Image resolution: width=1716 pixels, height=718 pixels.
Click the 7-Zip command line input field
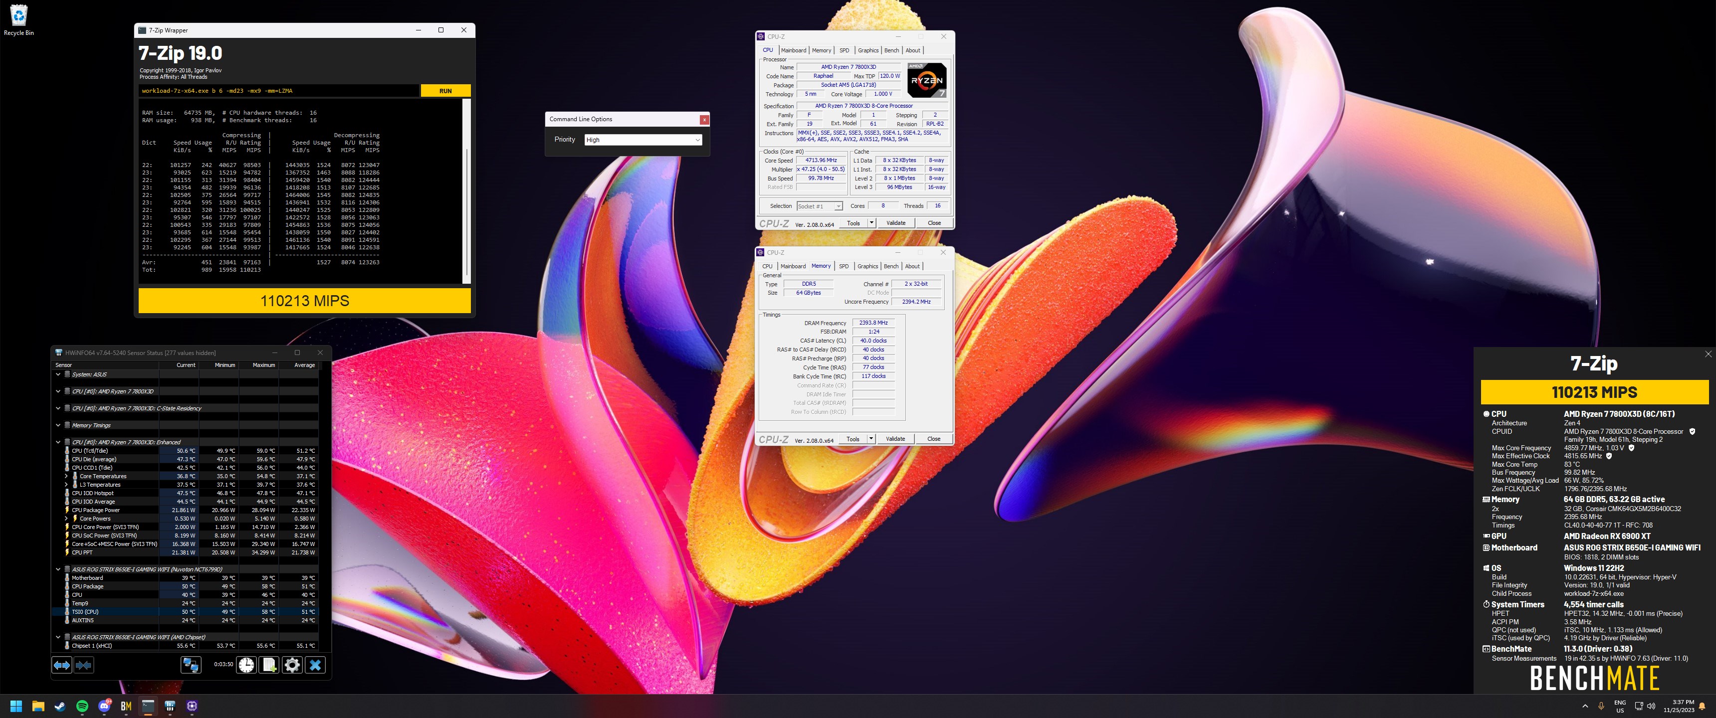pyautogui.click(x=279, y=91)
